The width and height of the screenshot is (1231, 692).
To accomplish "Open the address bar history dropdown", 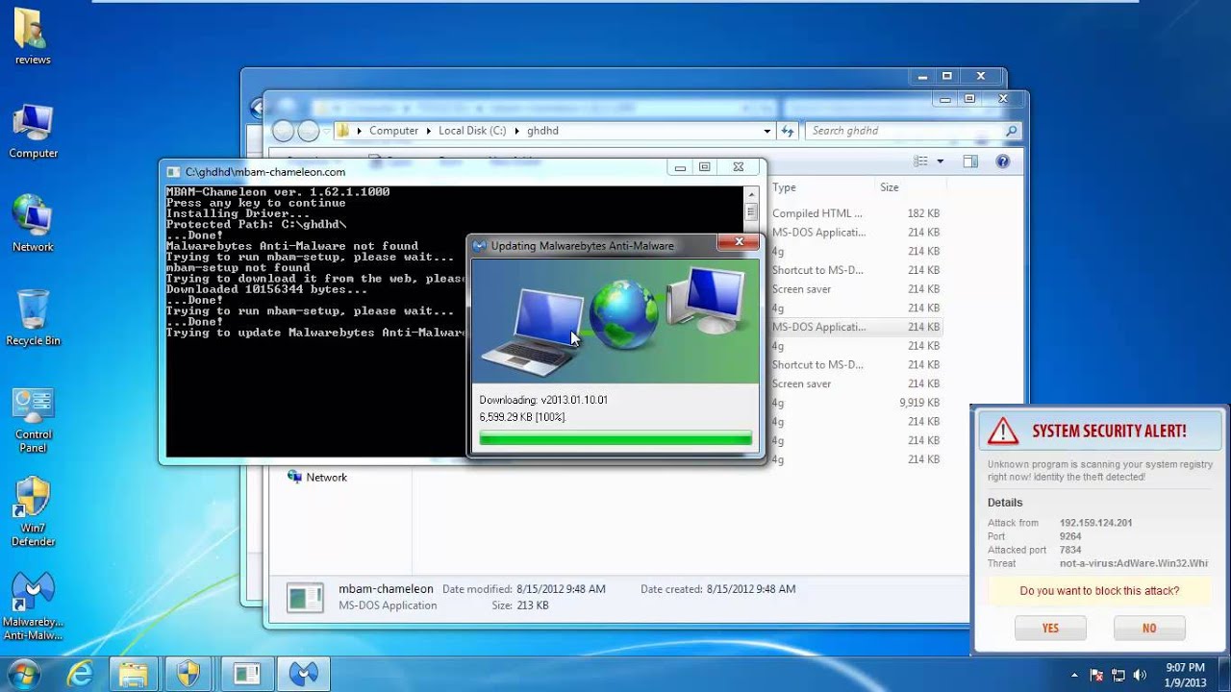I will (767, 131).
